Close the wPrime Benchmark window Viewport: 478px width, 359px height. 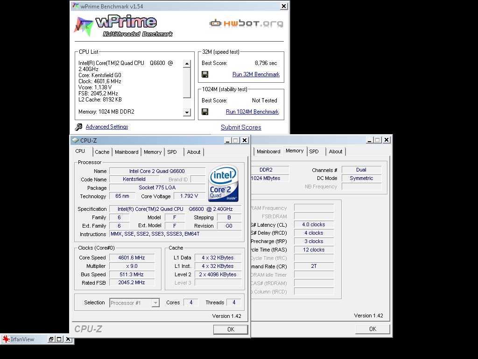(x=284, y=6)
